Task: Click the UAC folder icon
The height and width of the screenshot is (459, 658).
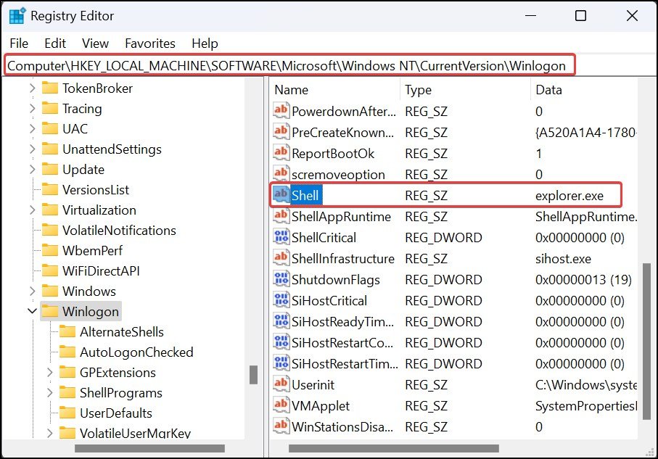Action: point(50,128)
